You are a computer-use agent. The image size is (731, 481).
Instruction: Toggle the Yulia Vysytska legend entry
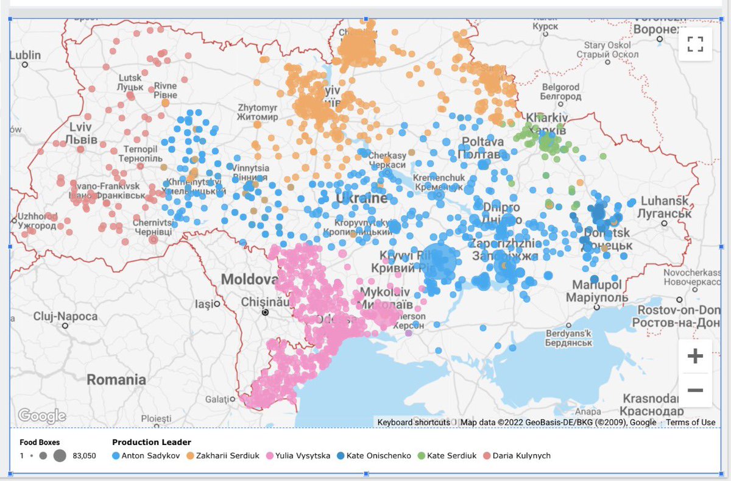tap(298, 455)
